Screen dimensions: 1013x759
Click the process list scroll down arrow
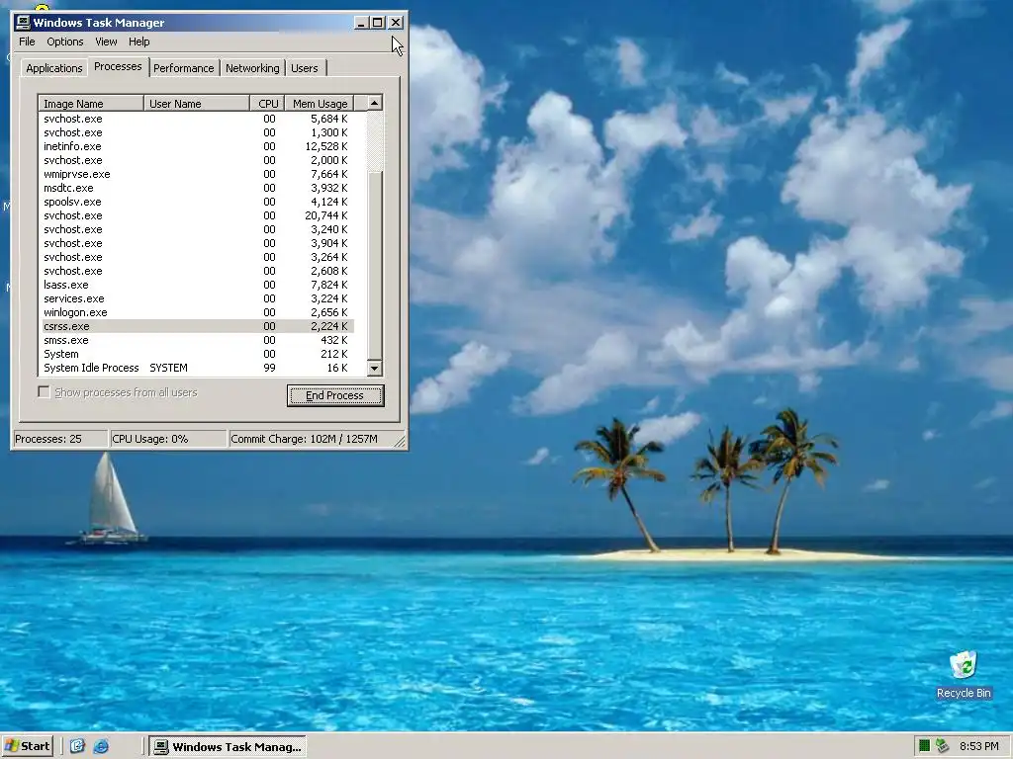click(375, 369)
